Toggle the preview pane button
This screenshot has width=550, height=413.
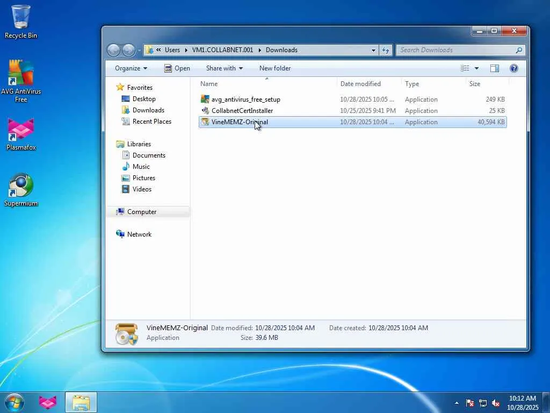pyautogui.click(x=495, y=68)
